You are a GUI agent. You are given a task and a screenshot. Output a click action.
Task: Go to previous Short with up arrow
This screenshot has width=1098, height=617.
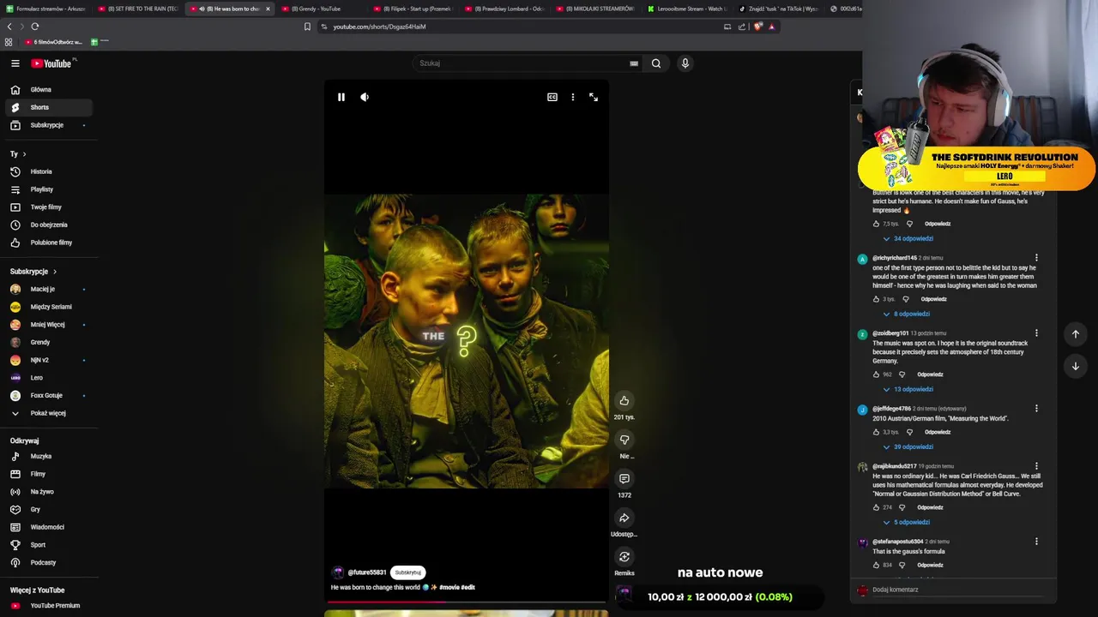[1075, 334]
